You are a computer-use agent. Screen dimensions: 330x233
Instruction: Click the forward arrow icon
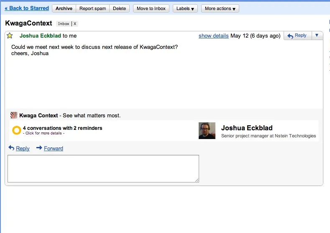pos(39,148)
